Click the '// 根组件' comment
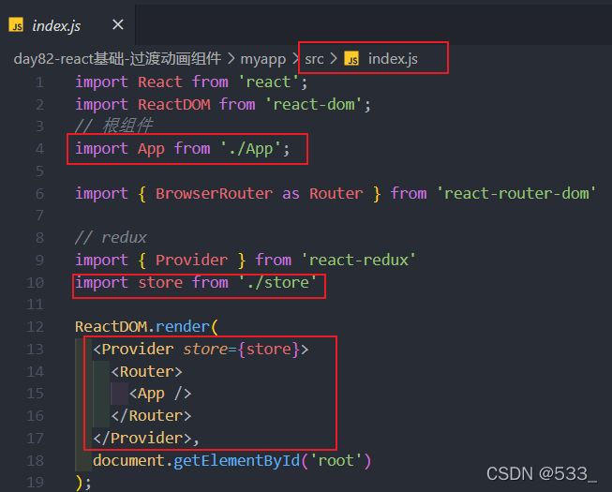Image resolution: width=612 pixels, height=492 pixels. (x=114, y=126)
